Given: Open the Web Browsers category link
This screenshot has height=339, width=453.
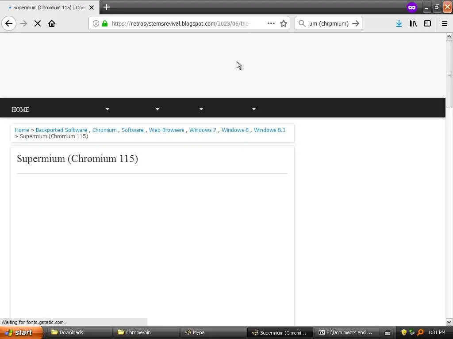Looking at the screenshot, I should (x=166, y=130).
